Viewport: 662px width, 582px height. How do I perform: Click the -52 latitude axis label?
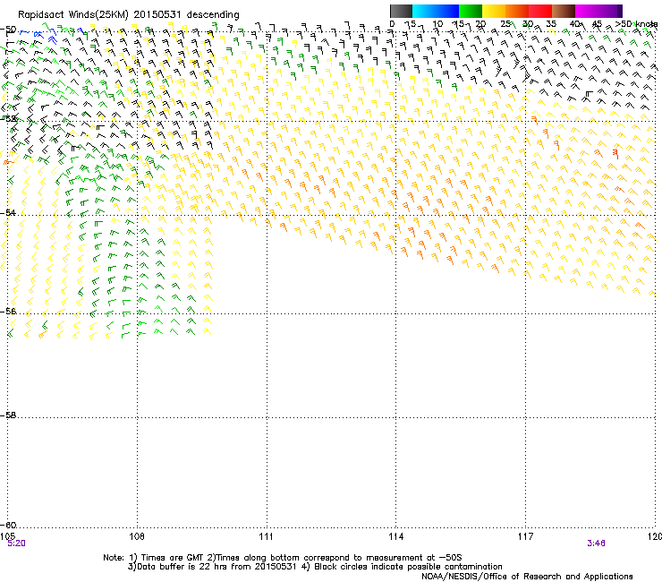tap(8, 119)
